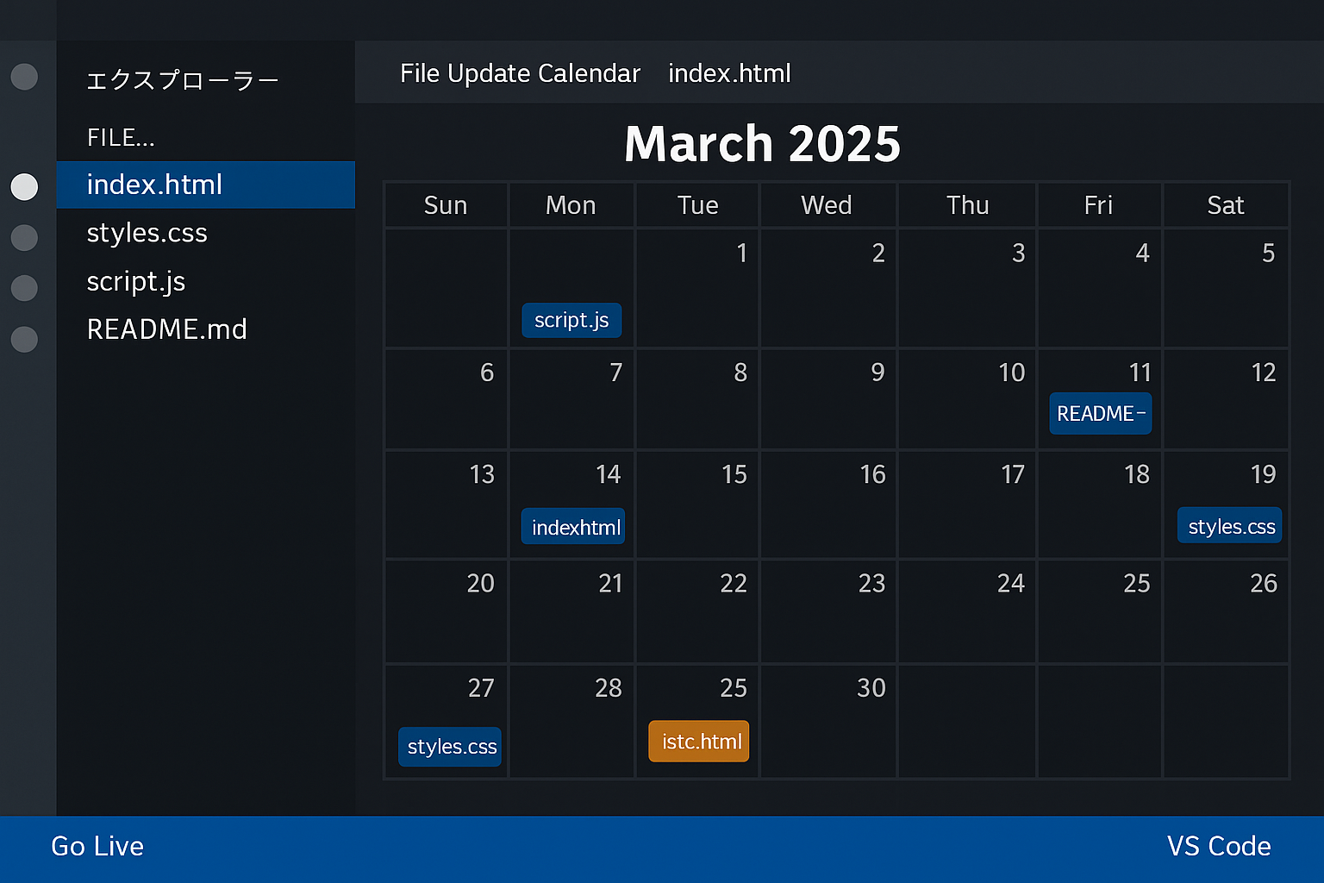
Task: Open the styles.css event on day 19
Action: point(1230,526)
